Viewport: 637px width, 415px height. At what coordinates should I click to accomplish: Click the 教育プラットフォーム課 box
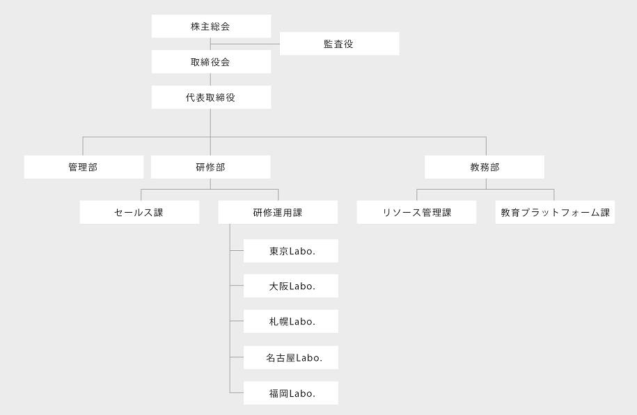555,213
